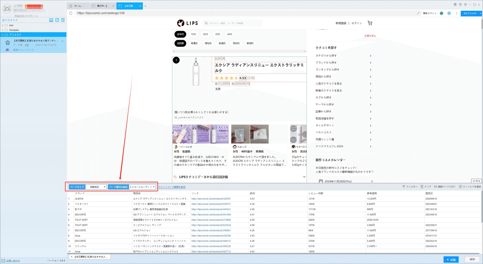Screen dimensions: 483x264
Task: Click スクレイピング範囲を設定 link
Action: coord(172,187)
